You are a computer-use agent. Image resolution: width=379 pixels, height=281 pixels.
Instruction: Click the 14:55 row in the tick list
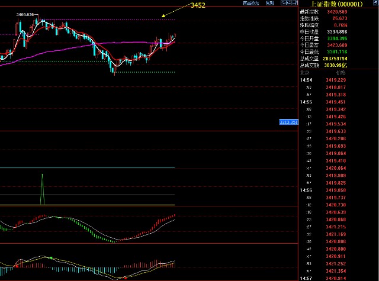[x=306, y=102]
